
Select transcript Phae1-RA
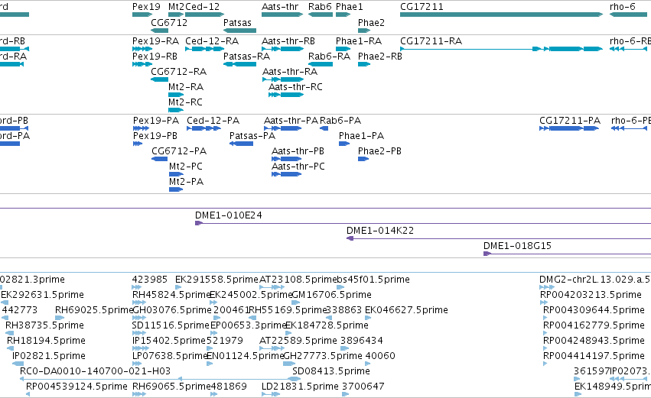pos(343,49)
